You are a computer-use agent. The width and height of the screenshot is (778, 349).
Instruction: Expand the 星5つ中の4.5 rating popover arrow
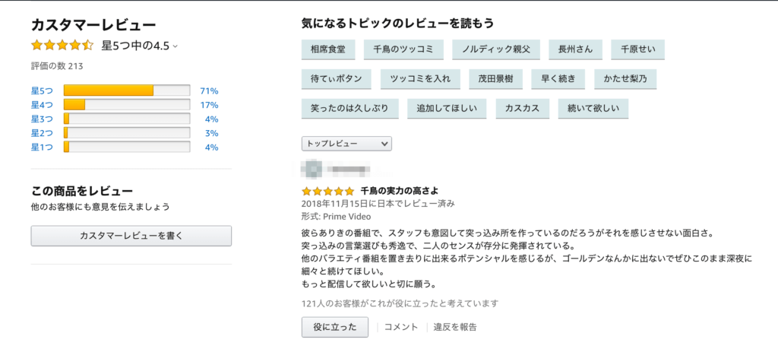click(176, 46)
